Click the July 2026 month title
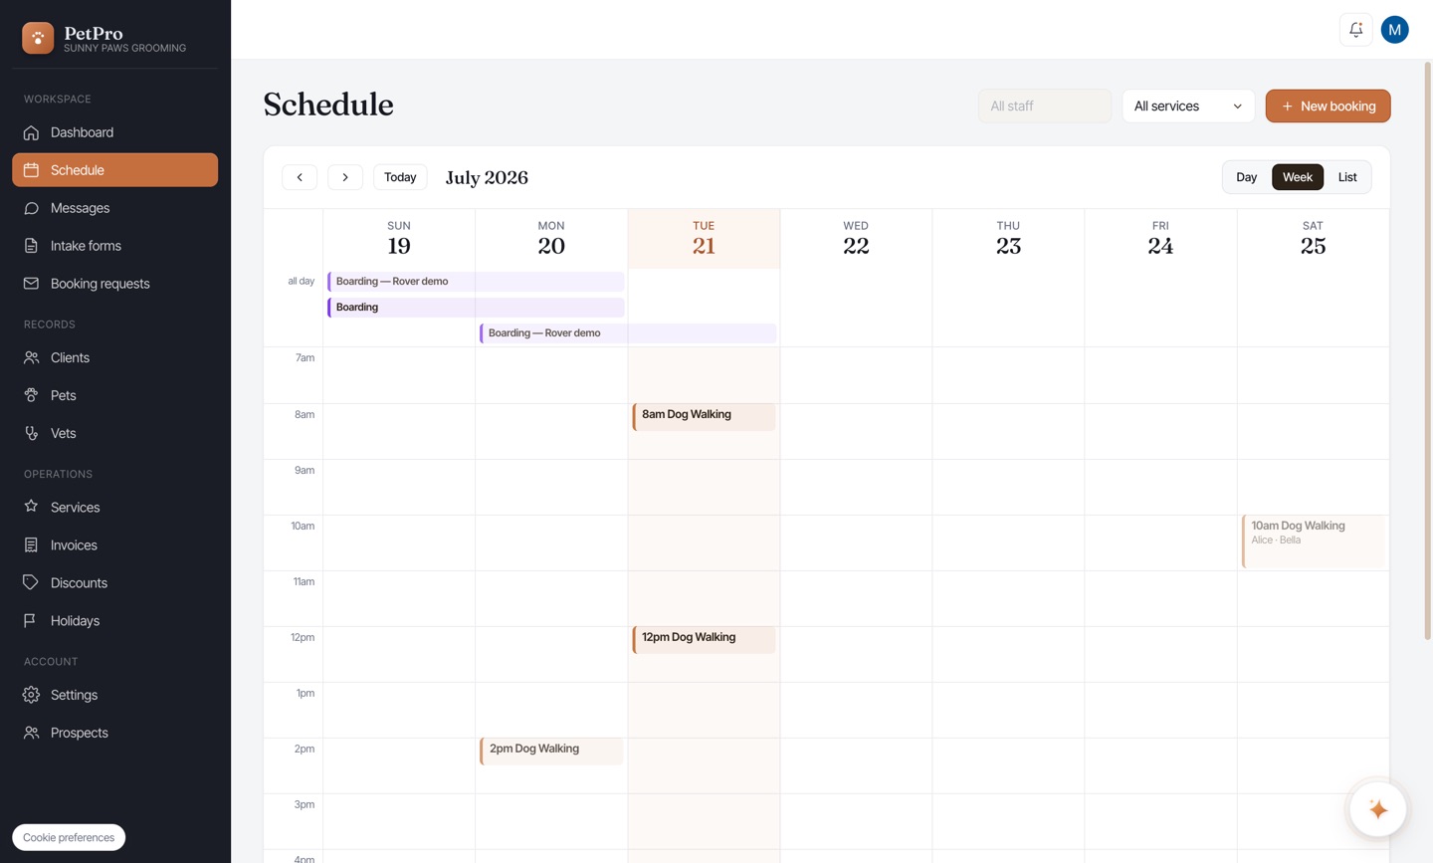Image resolution: width=1433 pixels, height=863 pixels. click(x=487, y=178)
